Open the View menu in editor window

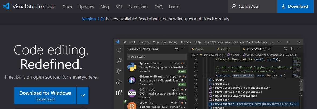coord(156,42)
